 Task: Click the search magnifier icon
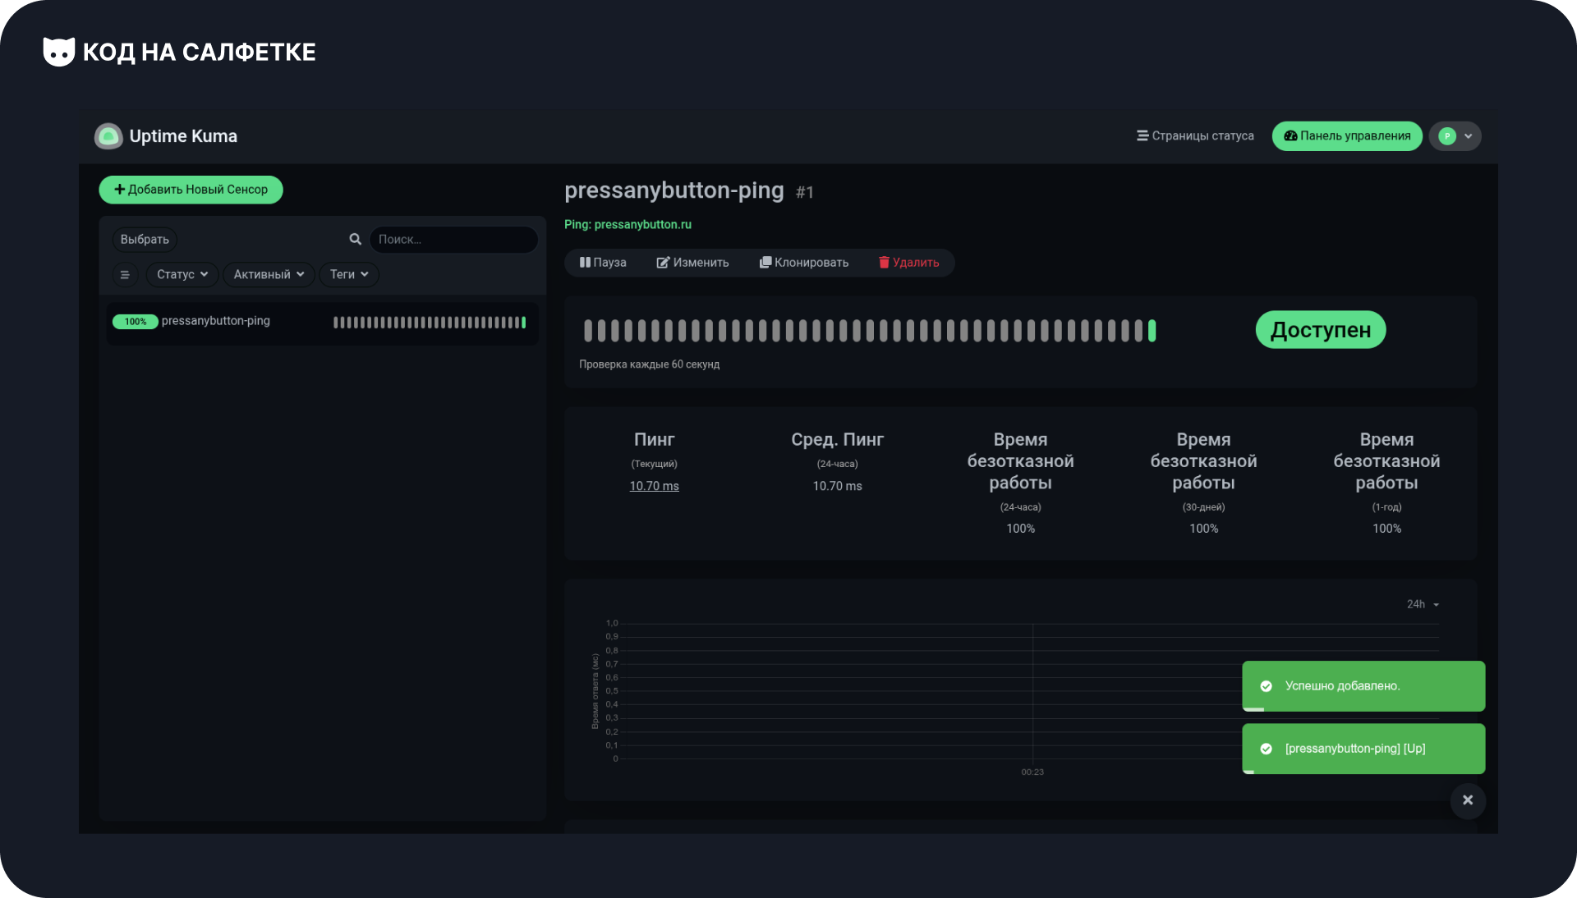click(x=355, y=239)
